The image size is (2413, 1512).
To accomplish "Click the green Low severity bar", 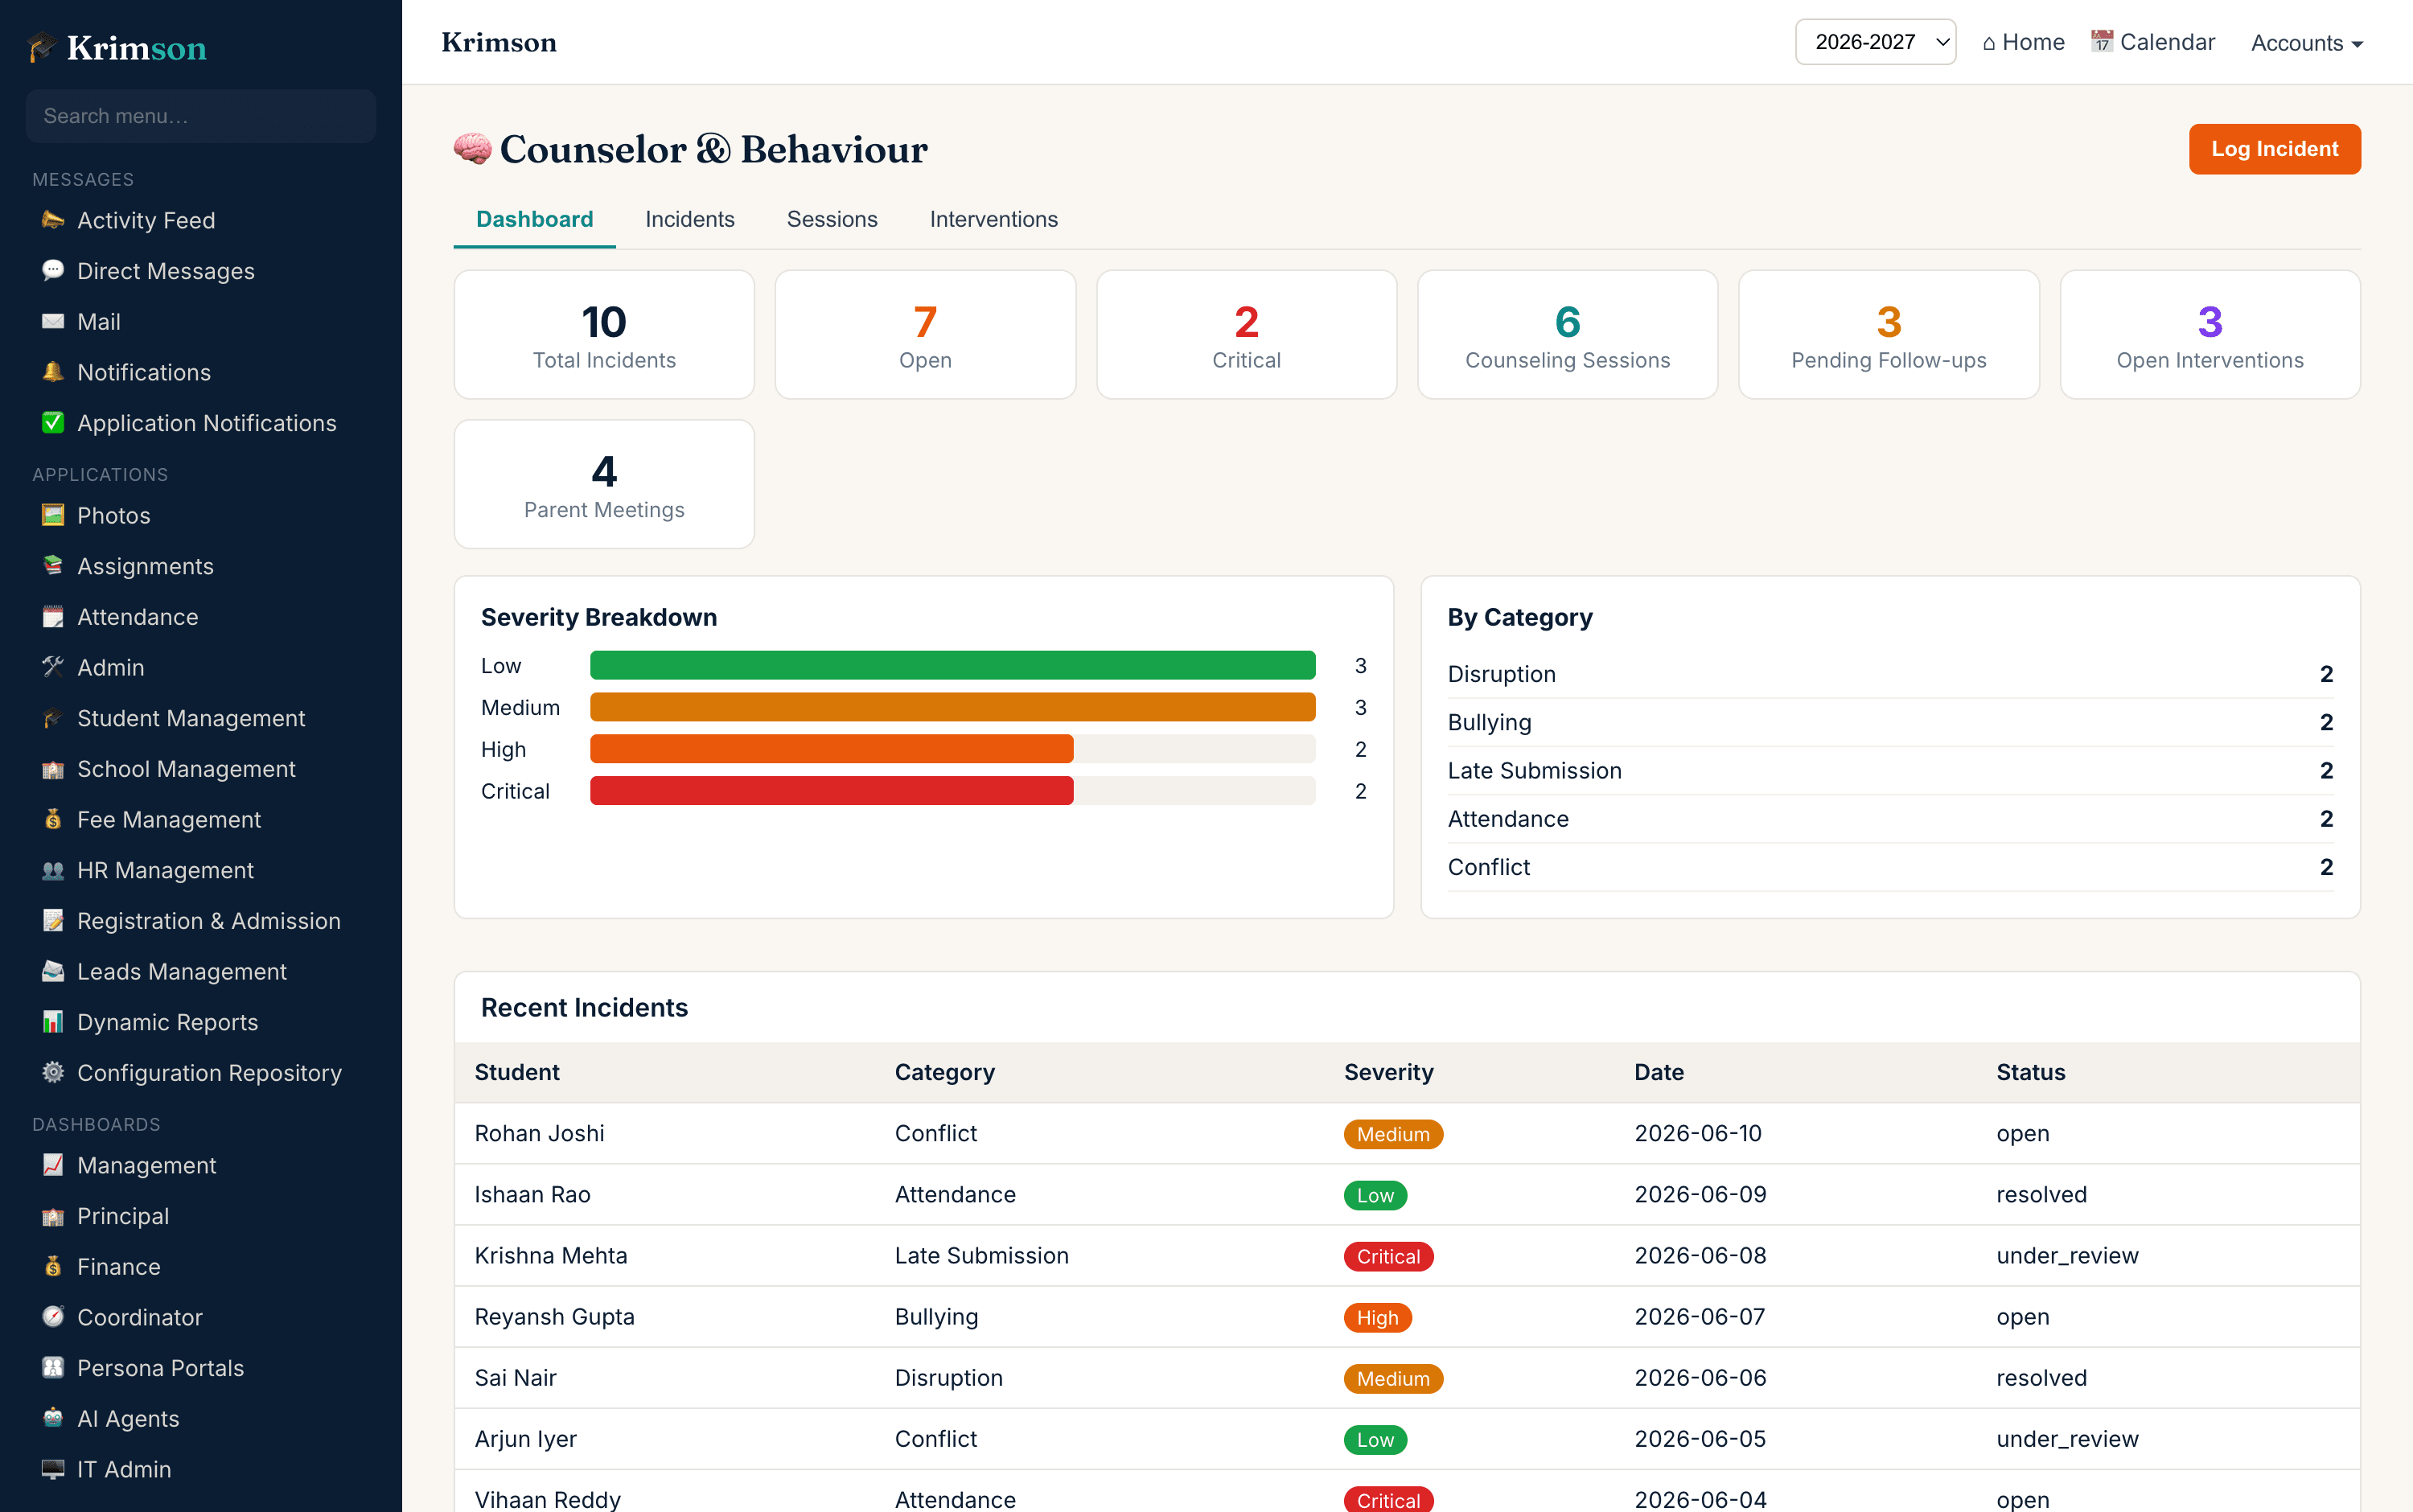I will tap(952, 665).
